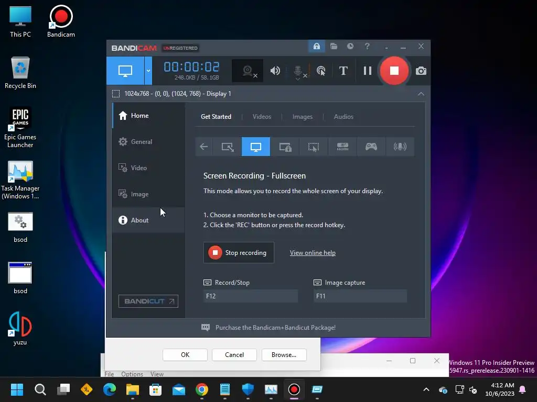
Task: Click the Bandicam taskbar icon
Action: [x=294, y=389]
